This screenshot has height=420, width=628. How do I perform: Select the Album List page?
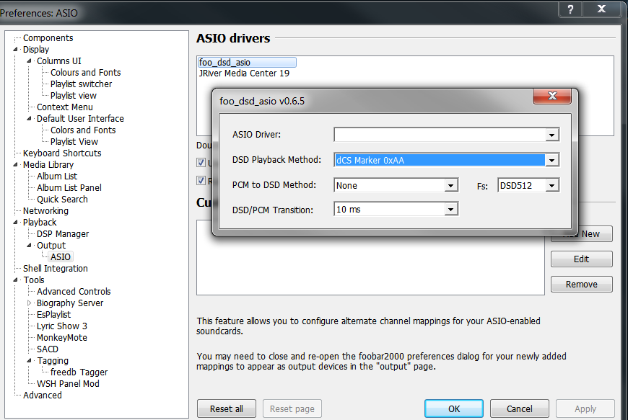[x=57, y=177]
